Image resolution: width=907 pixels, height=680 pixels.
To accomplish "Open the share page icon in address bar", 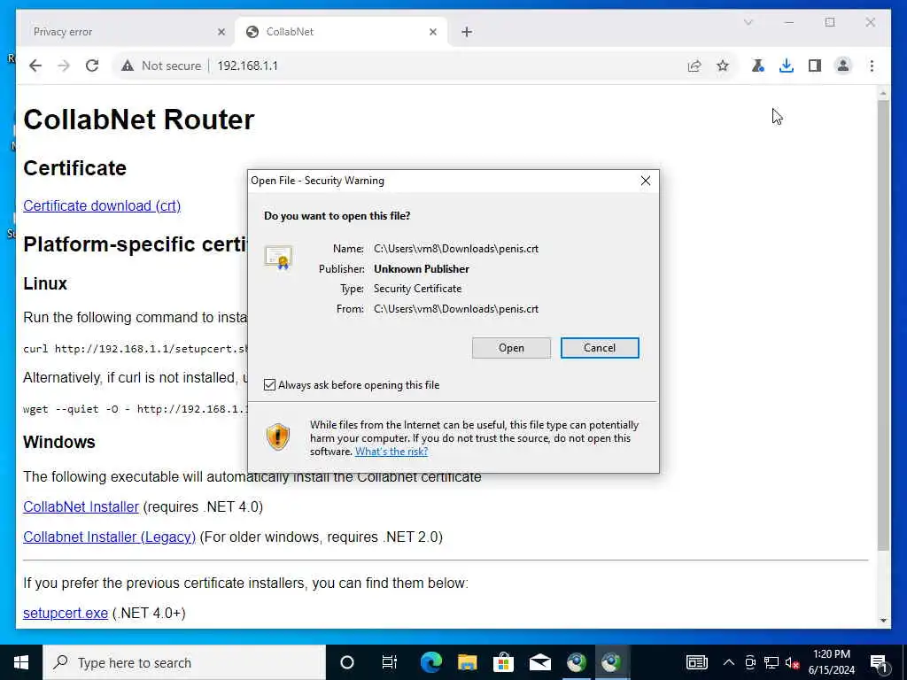I will click(694, 66).
